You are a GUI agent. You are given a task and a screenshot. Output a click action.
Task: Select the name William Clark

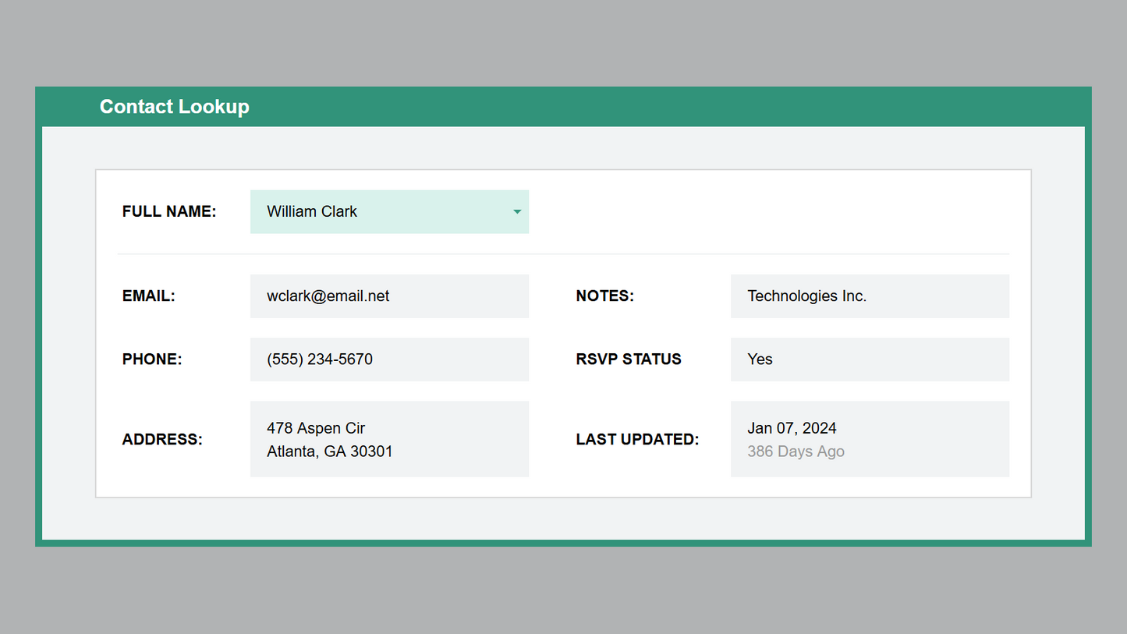click(x=311, y=211)
